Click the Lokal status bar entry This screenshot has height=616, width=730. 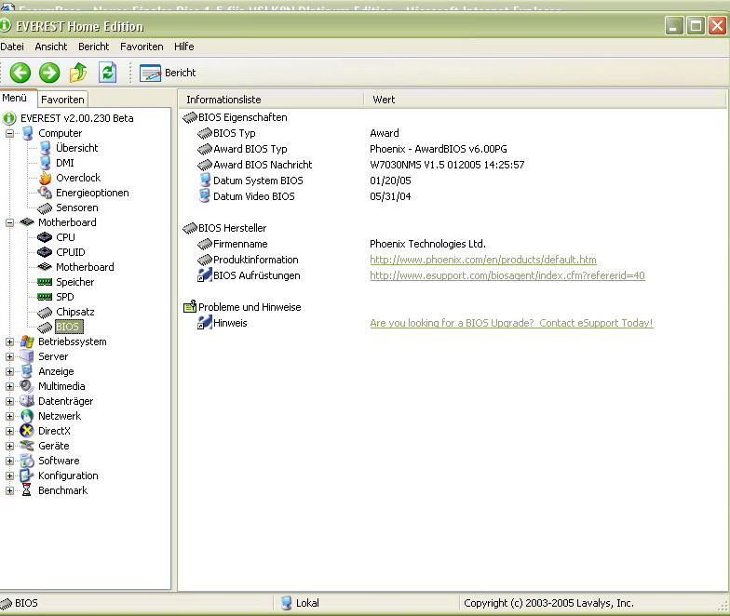[x=300, y=603]
